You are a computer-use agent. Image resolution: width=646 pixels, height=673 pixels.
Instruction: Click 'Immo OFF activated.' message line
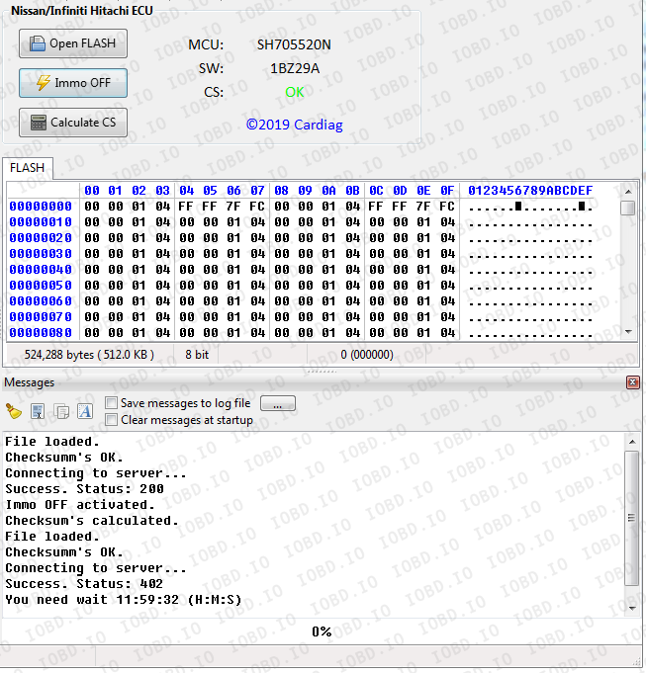(x=80, y=505)
